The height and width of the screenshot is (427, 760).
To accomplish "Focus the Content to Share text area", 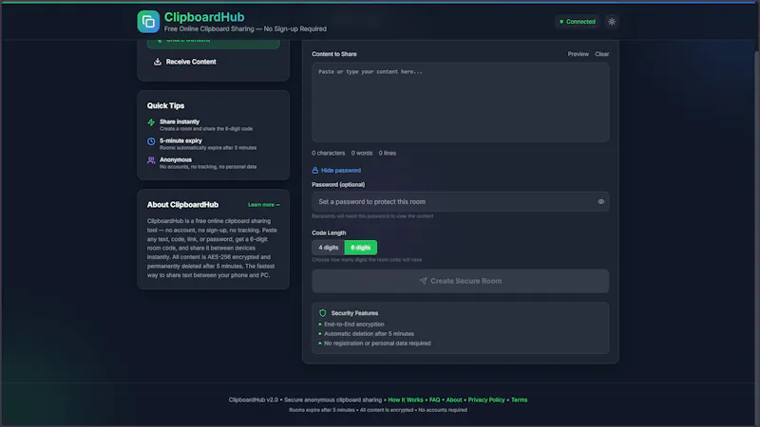I will pyautogui.click(x=461, y=102).
